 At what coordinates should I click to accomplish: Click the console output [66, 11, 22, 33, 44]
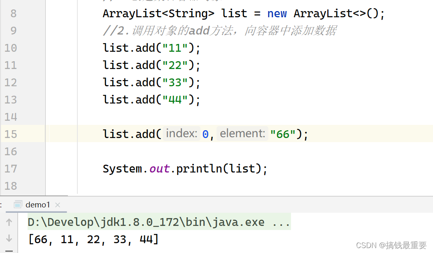pos(93,238)
